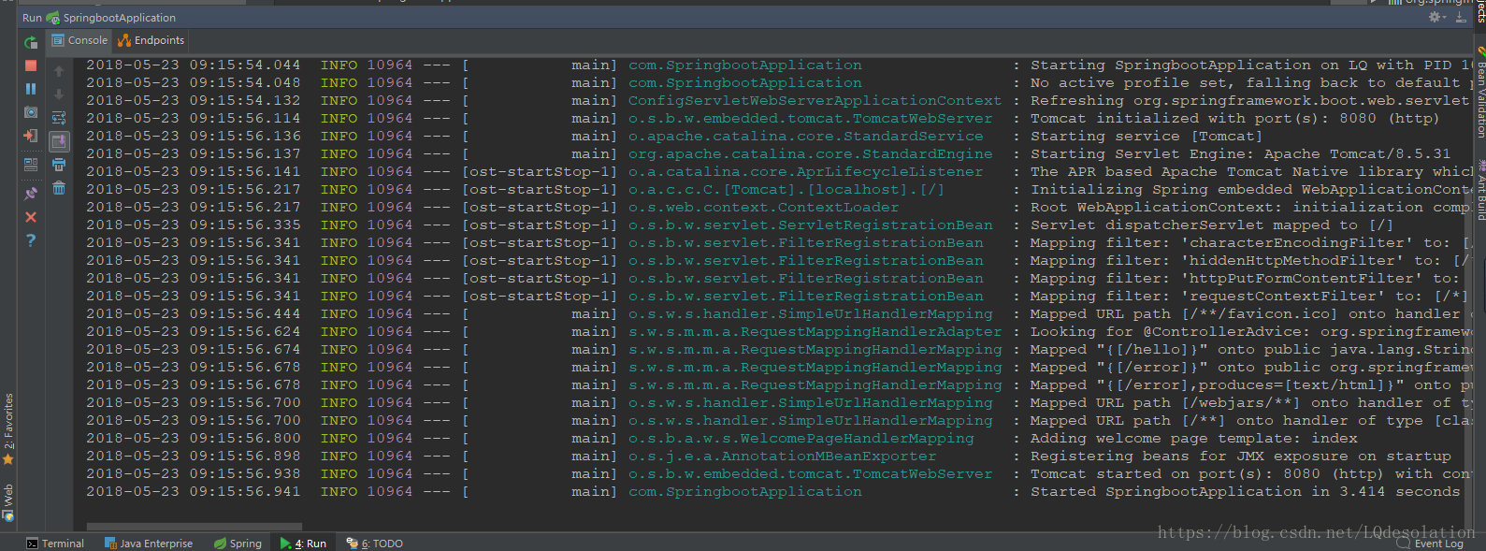Image resolution: width=1486 pixels, height=551 pixels.
Task: Click the 'Tomcat initialized with port(s): 8080' message
Action: click(1234, 119)
